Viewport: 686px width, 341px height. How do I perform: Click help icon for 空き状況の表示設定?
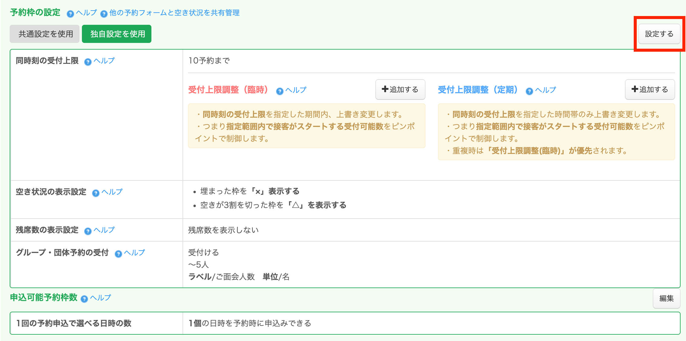95,193
